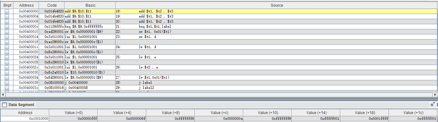Toggle breakpoint at address 0x00400004
The image size is (438, 122).
[6, 16]
